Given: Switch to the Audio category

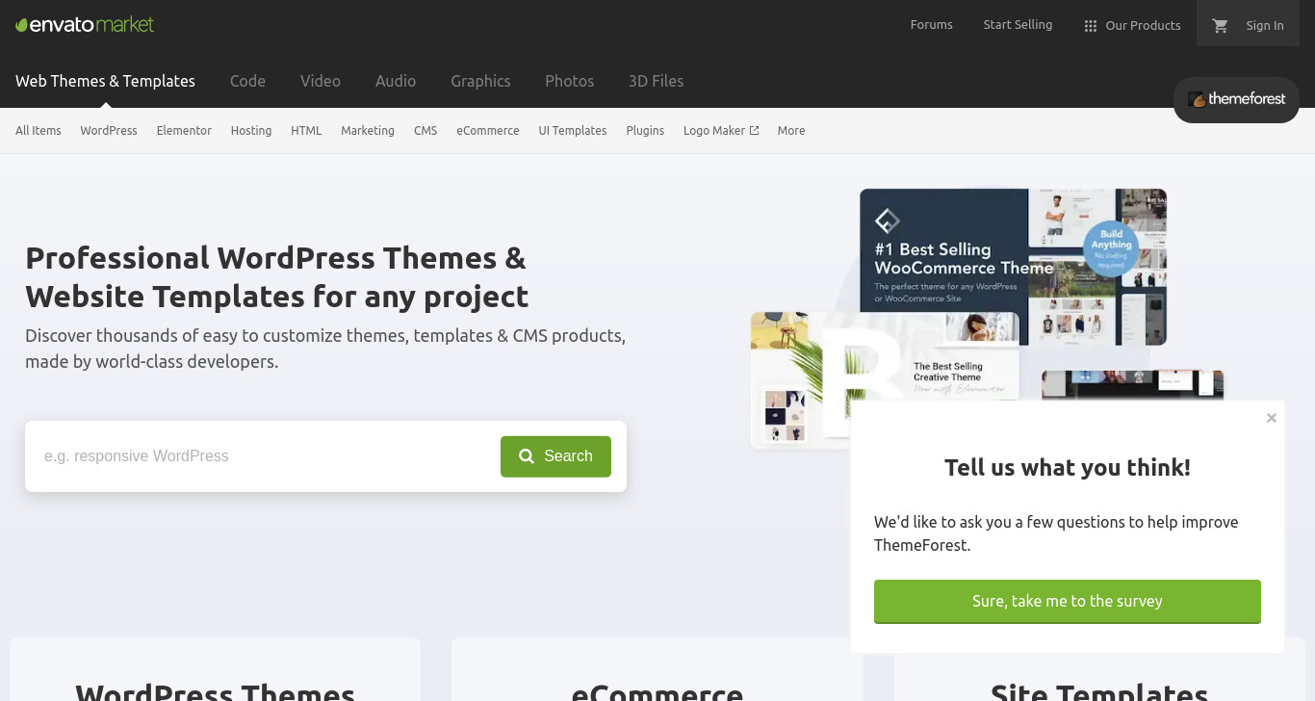Looking at the screenshot, I should tap(396, 81).
